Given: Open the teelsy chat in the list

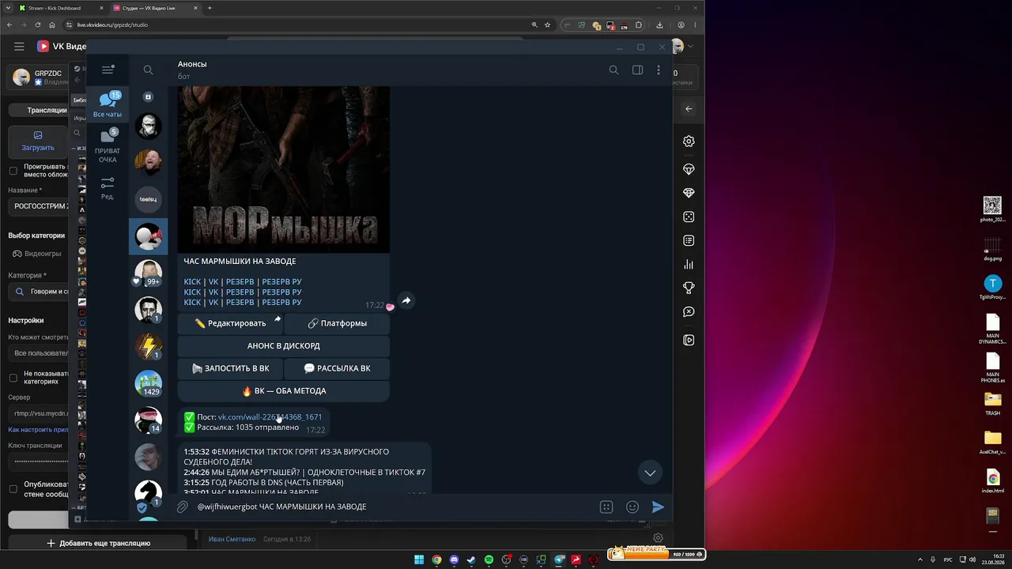Looking at the screenshot, I should click(148, 199).
